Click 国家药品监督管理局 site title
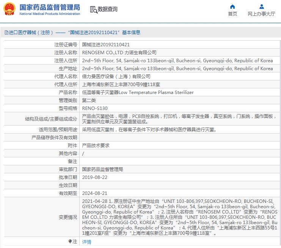This screenshot has width=281, height=248. pyautogui.click(x=50, y=7)
